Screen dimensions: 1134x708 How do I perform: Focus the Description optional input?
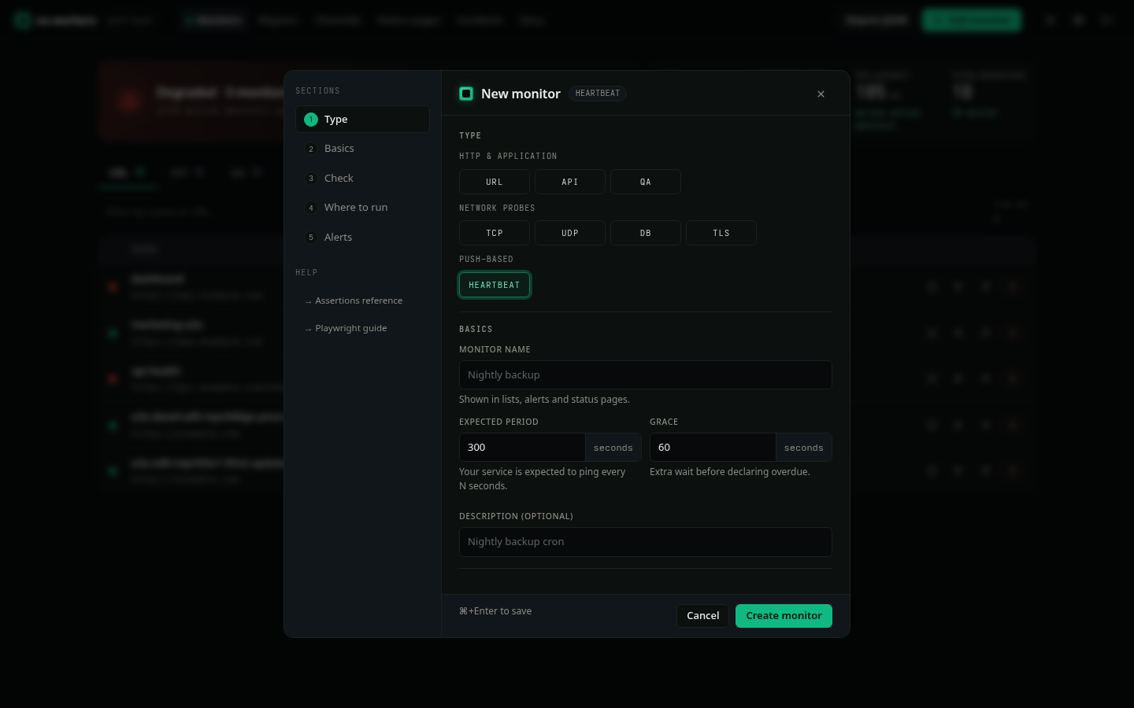[x=646, y=542]
